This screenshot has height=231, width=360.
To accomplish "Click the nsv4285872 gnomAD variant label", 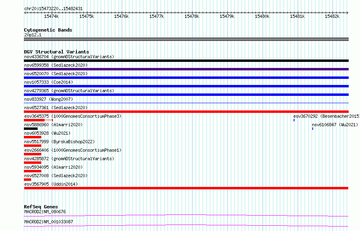I will tap(69, 159).
